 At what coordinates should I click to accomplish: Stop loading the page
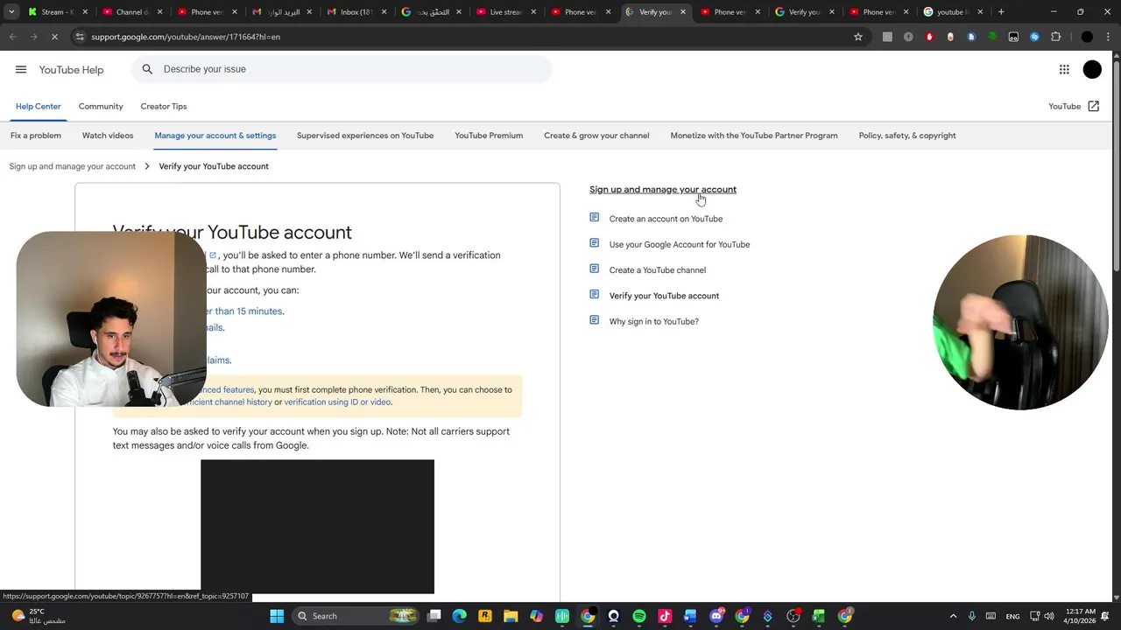pos(54,37)
